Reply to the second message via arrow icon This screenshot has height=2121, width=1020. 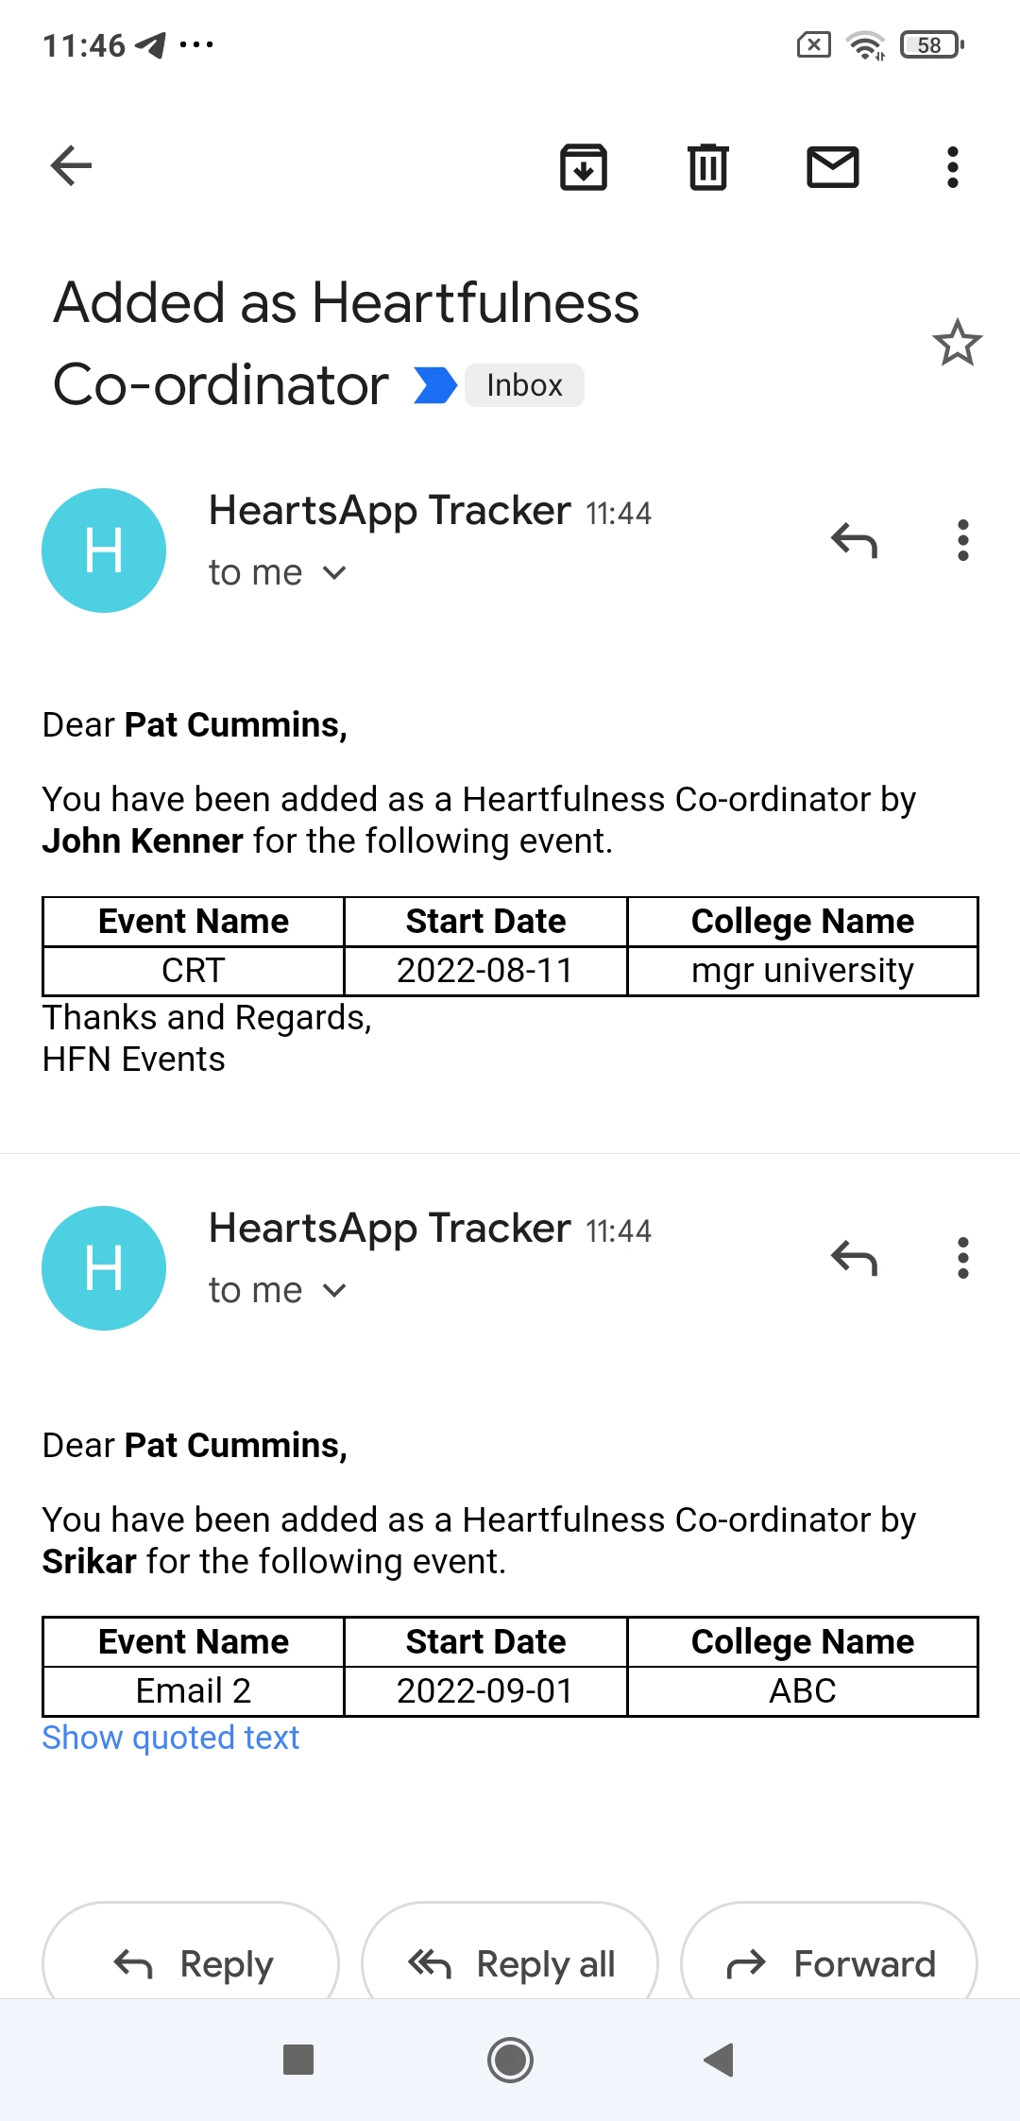[855, 1258]
